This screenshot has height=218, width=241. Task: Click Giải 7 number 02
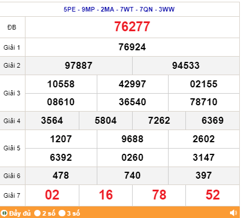[x=52, y=195]
